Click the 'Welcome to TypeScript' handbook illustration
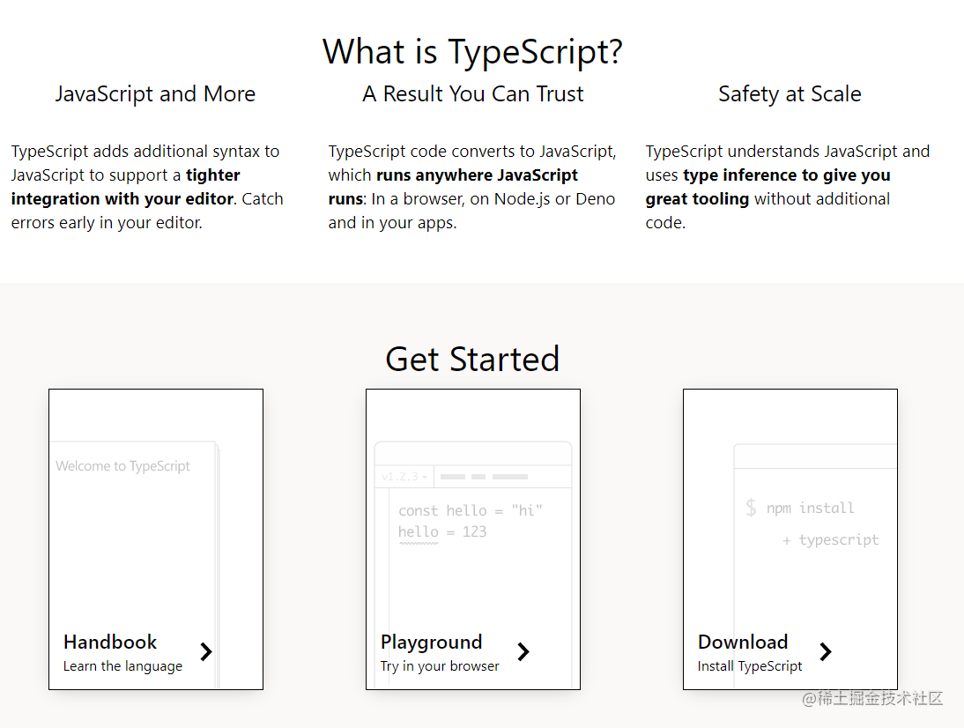Screen dimensions: 964x728 tap(122, 466)
